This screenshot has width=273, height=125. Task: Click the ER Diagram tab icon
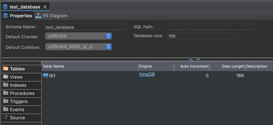pyautogui.click(x=38, y=16)
